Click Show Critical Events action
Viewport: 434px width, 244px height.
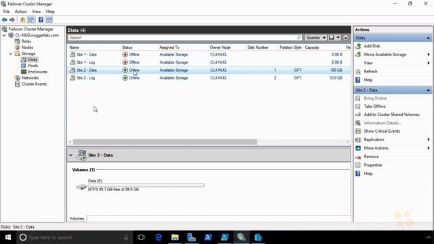coord(382,131)
